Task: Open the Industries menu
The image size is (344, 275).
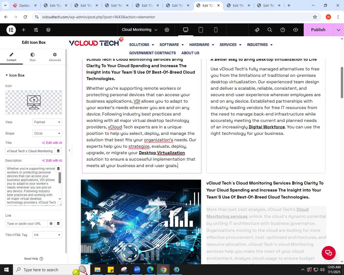Action: pyautogui.click(x=260, y=45)
